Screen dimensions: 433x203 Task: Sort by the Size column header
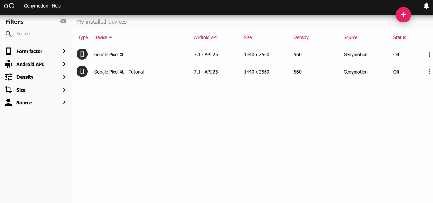[x=248, y=37]
